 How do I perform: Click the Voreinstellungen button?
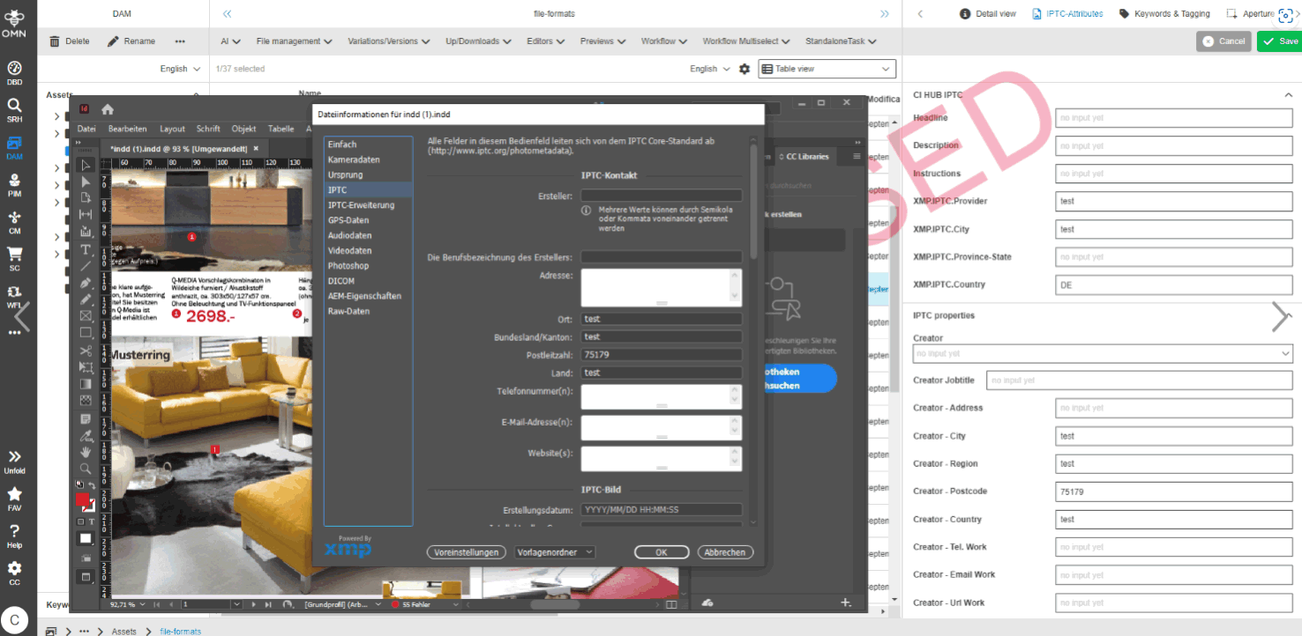coord(467,552)
